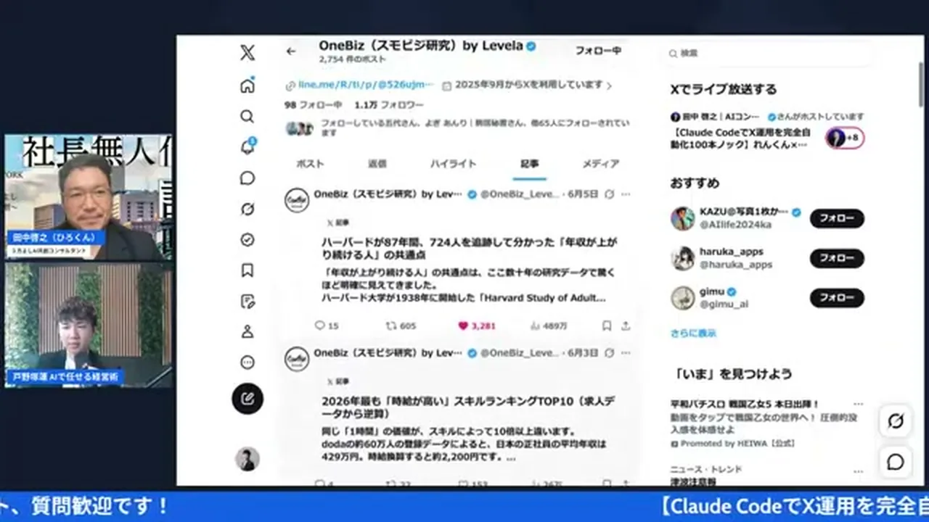
Task: Click Grok icon on June 3 post
Action: [x=610, y=353]
